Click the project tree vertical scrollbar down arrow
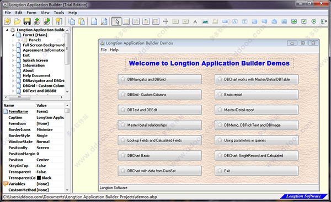 click(67, 92)
